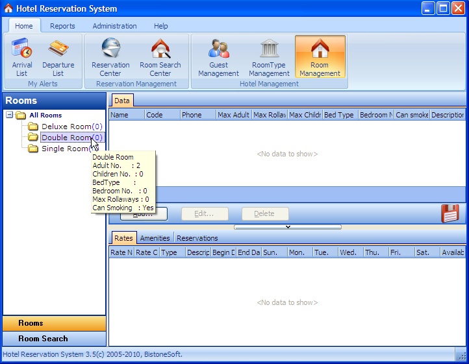Open the Departure List alert

(58, 58)
